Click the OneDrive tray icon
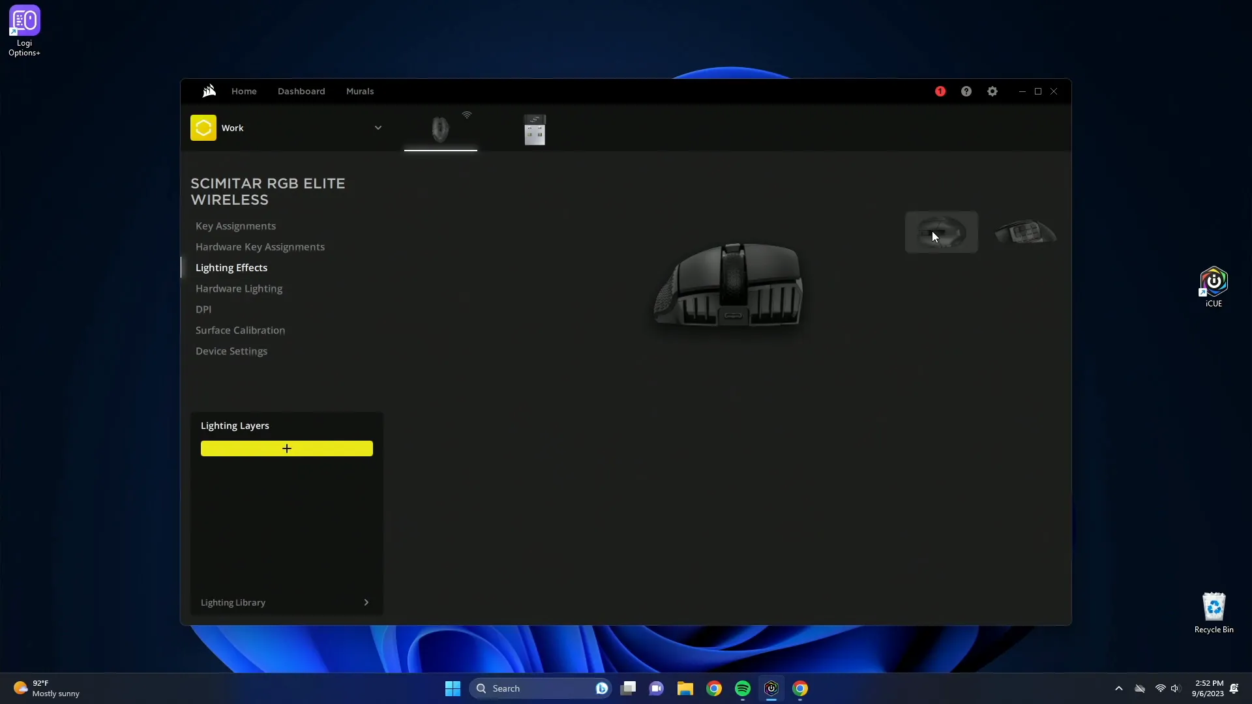 pos(1140,688)
